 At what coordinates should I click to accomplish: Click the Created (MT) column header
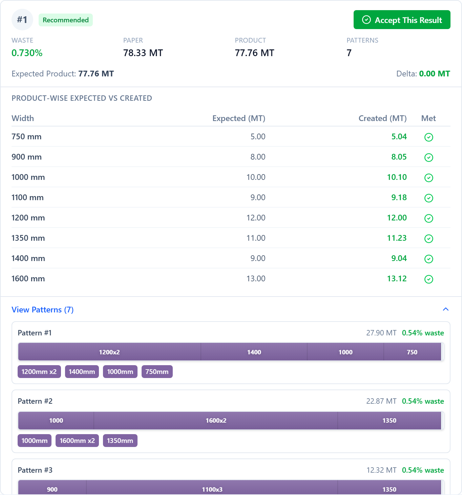click(x=383, y=118)
